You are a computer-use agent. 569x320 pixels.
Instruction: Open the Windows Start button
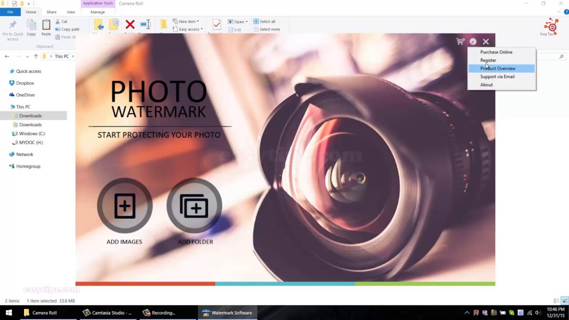pos(9,313)
